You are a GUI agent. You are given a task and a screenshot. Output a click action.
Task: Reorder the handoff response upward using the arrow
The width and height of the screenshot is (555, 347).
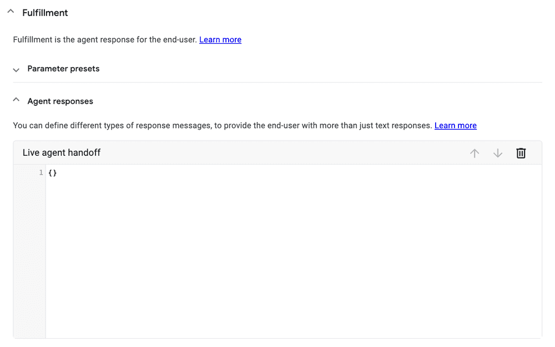pyautogui.click(x=475, y=152)
